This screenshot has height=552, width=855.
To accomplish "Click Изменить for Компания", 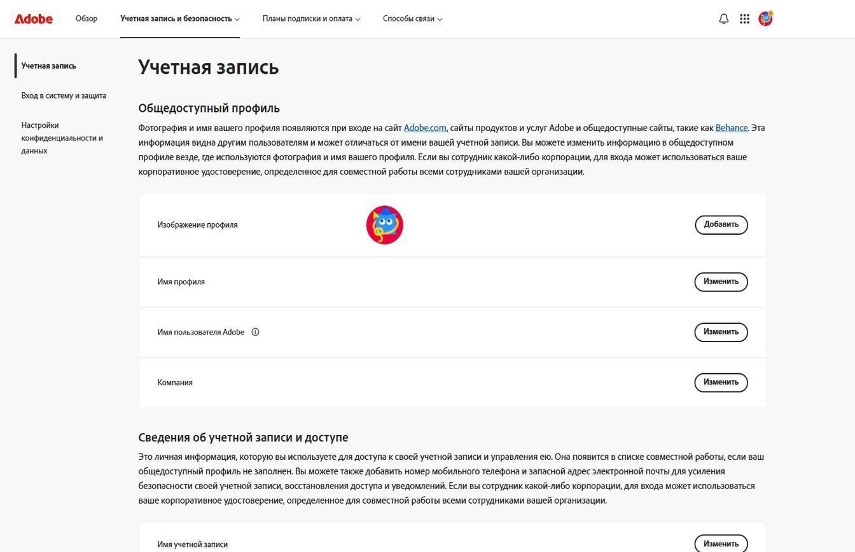I will [721, 382].
